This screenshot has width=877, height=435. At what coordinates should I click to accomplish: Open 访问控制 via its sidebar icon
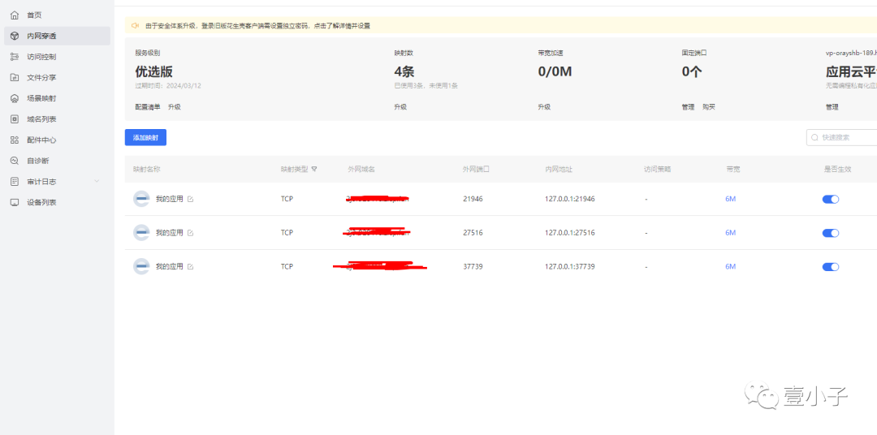point(15,57)
